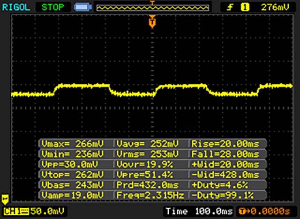Click the yellow trigger source 1 badge
The height and width of the screenshot is (219, 300).
pyautogui.click(x=245, y=7)
